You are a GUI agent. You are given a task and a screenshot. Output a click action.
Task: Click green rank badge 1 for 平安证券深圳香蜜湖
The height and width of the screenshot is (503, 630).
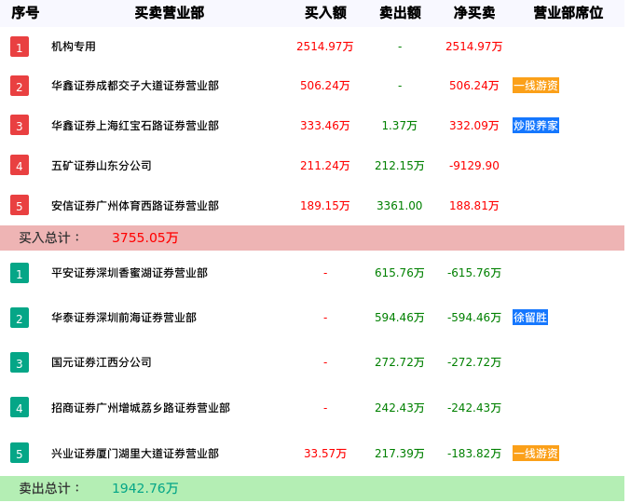pos(20,273)
